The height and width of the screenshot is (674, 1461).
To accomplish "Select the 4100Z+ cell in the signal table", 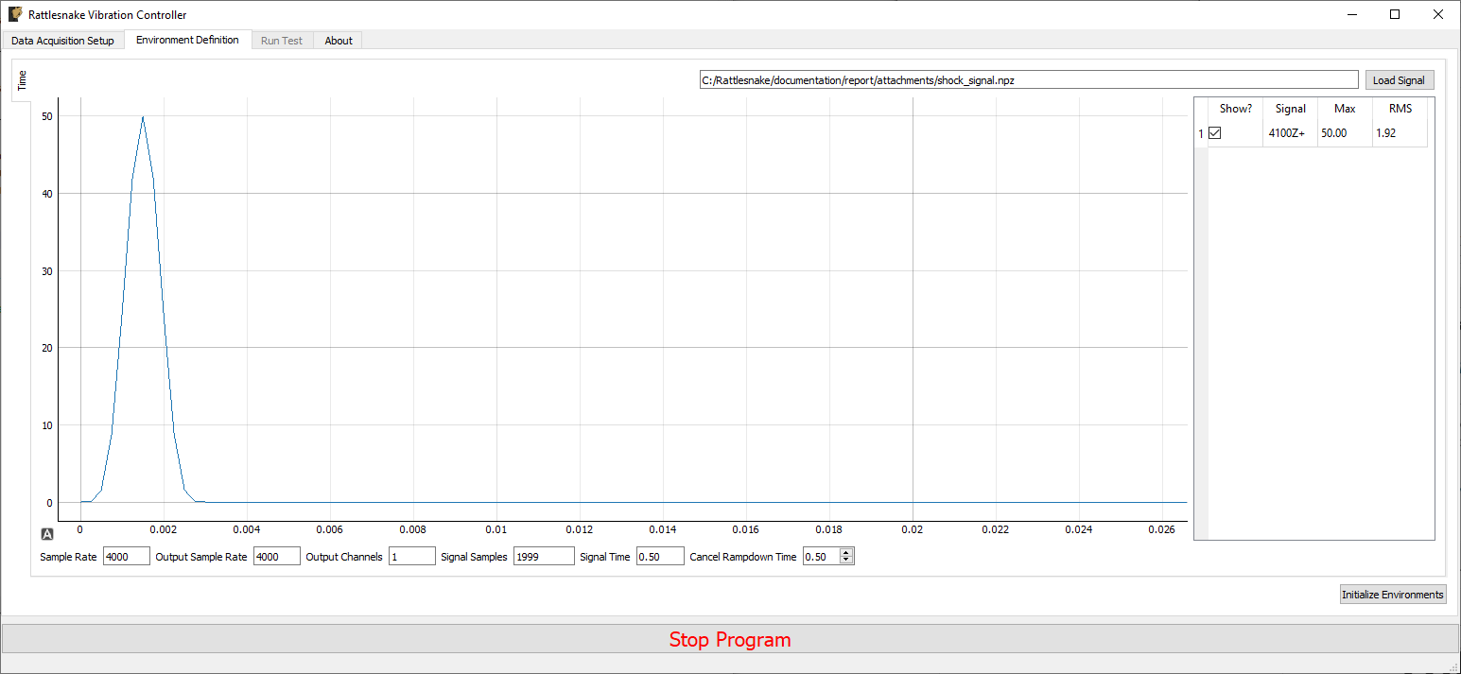I will [1288, 132].
